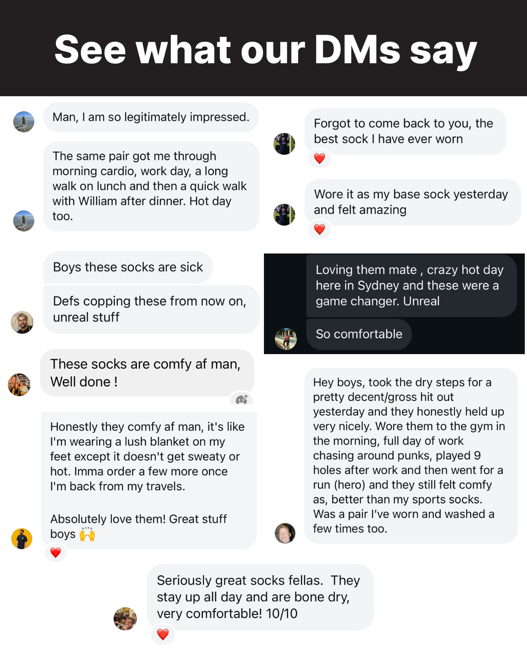
Task: Select the "Hey boys, took the dry steps" message
Action: 410,455
